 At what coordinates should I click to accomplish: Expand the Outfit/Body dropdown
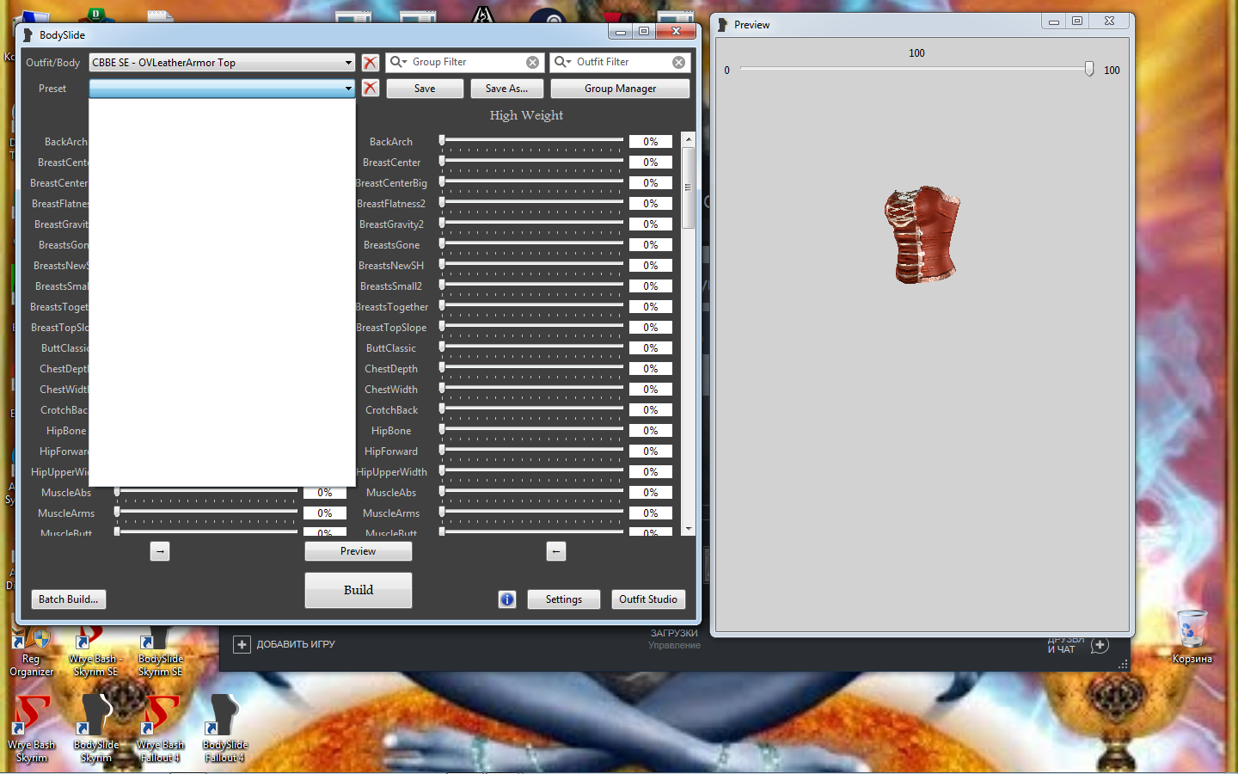348,63
